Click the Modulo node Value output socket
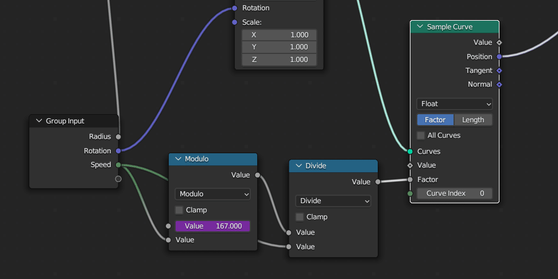The height and width of the screenshot is (279, 558). [x=257, y=175]
